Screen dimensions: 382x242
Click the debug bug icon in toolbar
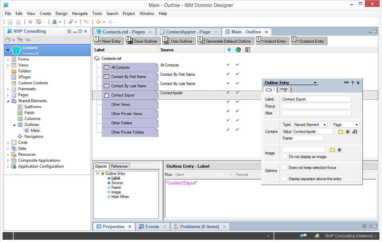(x=55, y=22)
